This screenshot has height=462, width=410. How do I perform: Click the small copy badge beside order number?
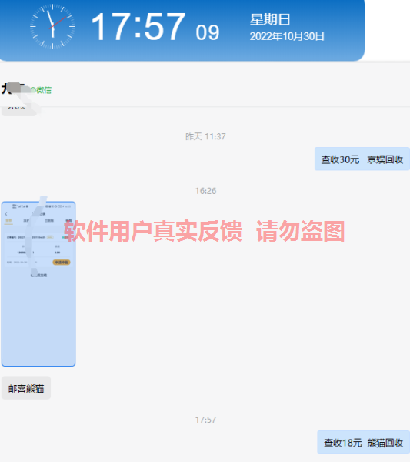tap(50, 237)
